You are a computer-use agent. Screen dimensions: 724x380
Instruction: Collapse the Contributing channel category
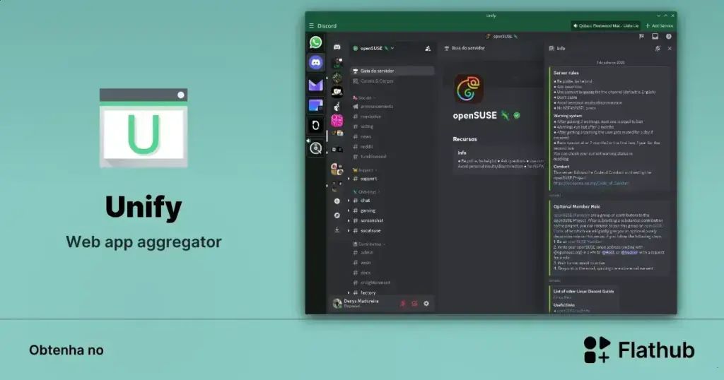click(x=369, y=244)
